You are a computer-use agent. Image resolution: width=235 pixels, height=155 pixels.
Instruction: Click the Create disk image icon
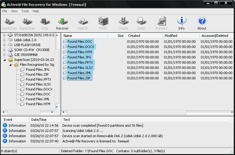(x=123, y=21)
